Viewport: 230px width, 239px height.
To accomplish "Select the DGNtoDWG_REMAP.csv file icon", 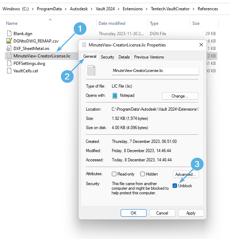I will (x=9, y=41).
